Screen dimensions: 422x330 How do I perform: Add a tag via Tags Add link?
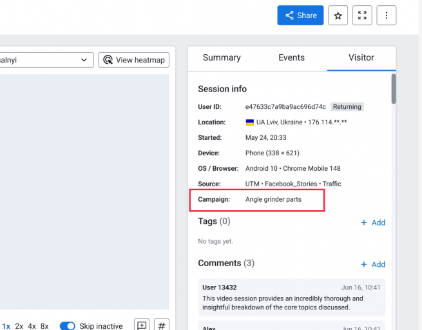coord(373,222)
